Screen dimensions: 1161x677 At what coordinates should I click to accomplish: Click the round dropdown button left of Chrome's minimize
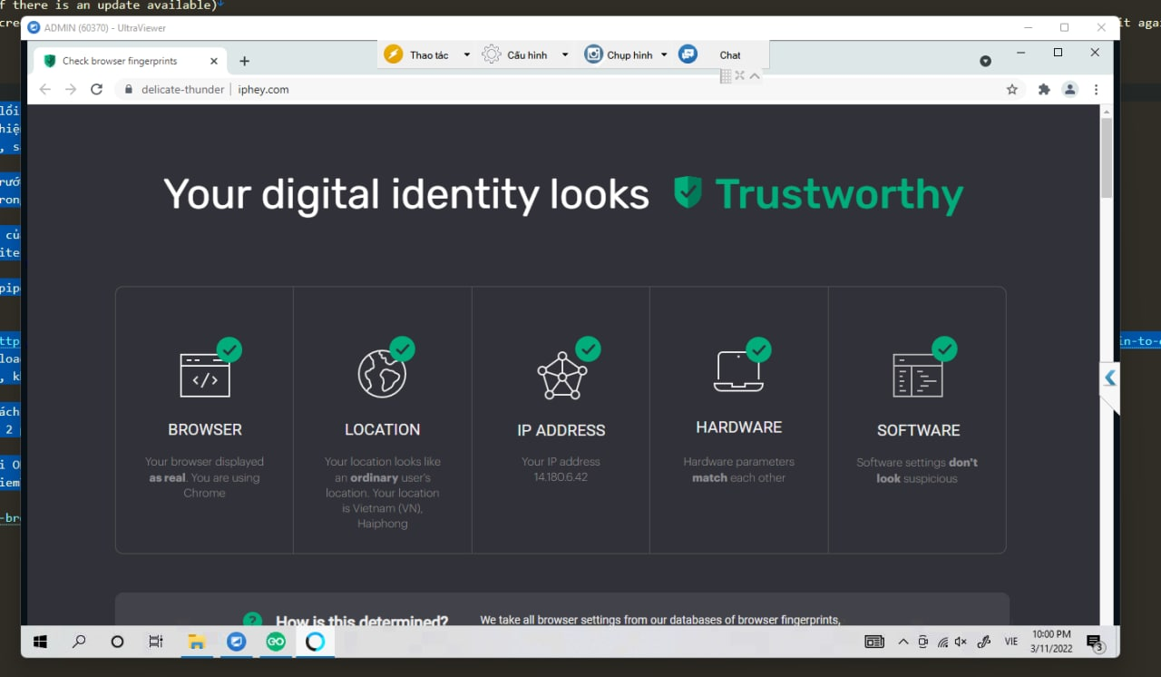(x=986, y=61)
